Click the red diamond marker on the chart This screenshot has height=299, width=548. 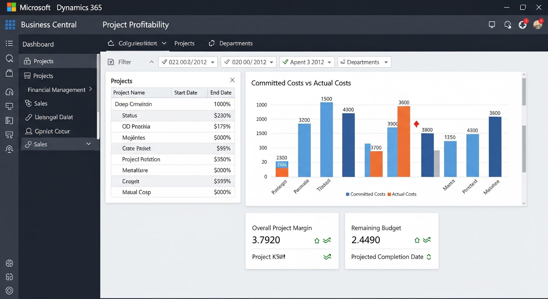click(x=416, y=124)
